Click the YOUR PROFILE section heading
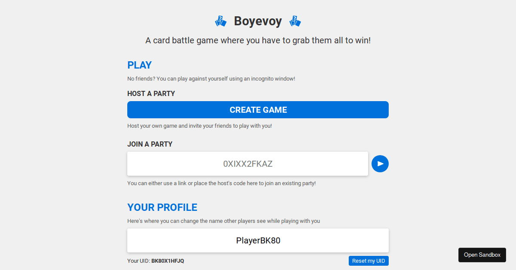Screen dimensions: 516x270 click(x=162, y=207)
